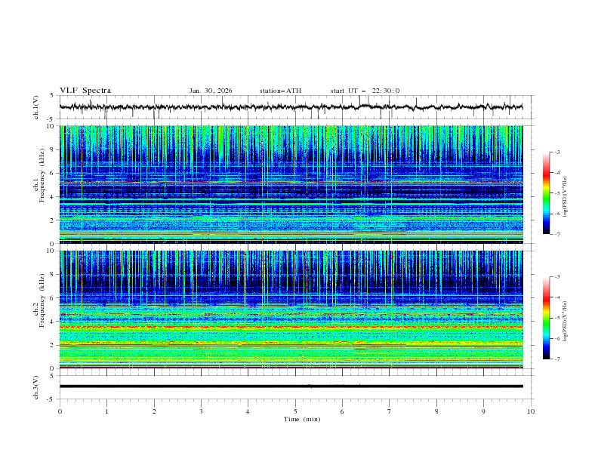Click time axis tick label "2"
Image resolution: width=598 pixels, height=462 pixels.
(154, 411)
